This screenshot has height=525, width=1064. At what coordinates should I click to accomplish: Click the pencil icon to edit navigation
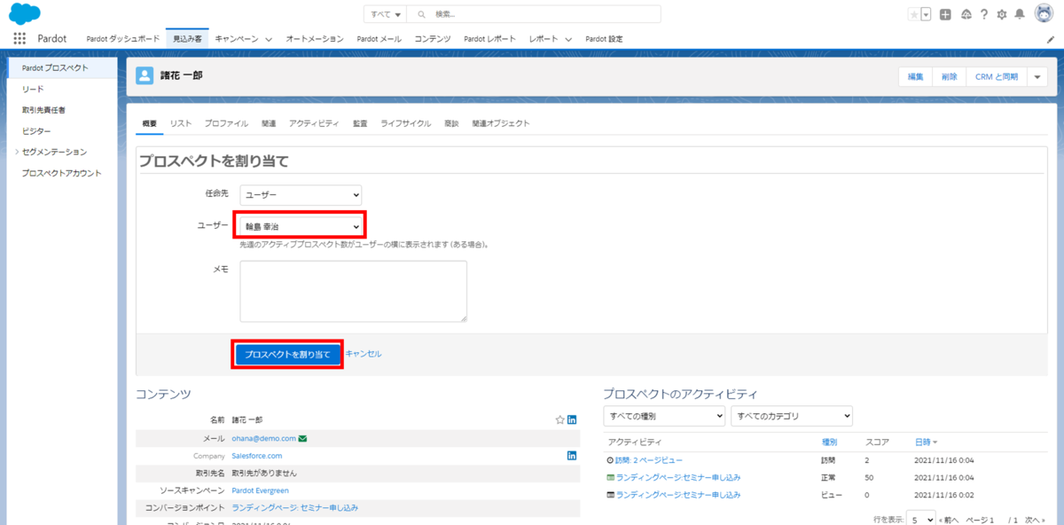pos(1051,40)
